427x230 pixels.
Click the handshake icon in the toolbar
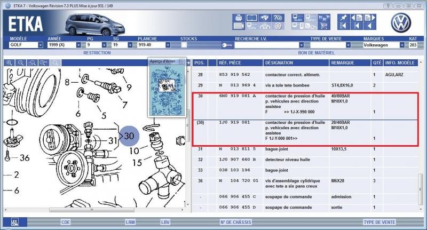(x=264, y=18)
